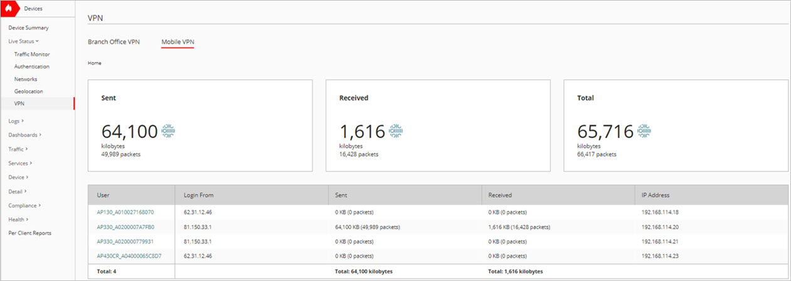The height and width of the screenshot is (281, 791).
Task: Click IP address 192.168.114.21
Action: pyautogui.click(x=661, y=241)
